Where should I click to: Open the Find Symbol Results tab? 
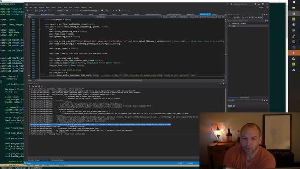tap(57, 160)
